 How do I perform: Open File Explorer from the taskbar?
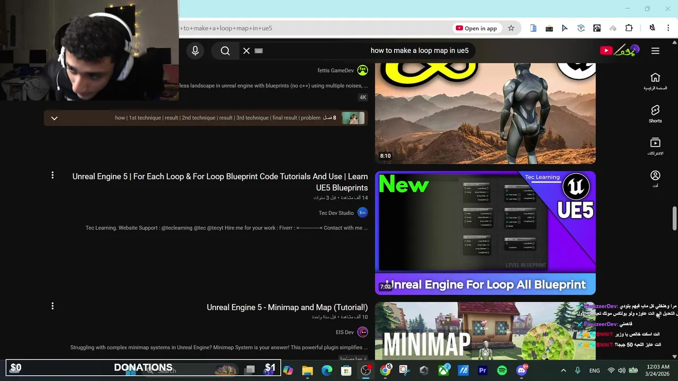pos(307,370)
